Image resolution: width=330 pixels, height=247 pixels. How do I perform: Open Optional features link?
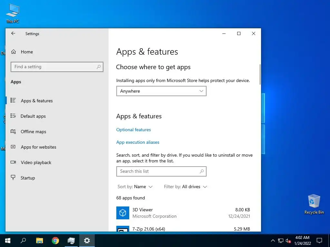tap(133, 130)
